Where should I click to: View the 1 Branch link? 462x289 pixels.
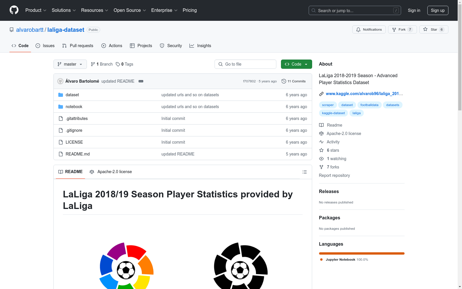102,64
